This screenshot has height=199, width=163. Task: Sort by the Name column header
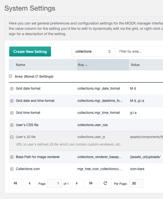coord(45,65)
